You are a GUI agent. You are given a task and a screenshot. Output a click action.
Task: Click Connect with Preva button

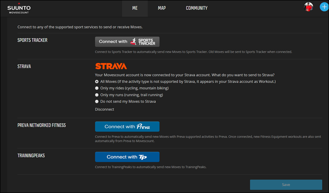(127, 127)
